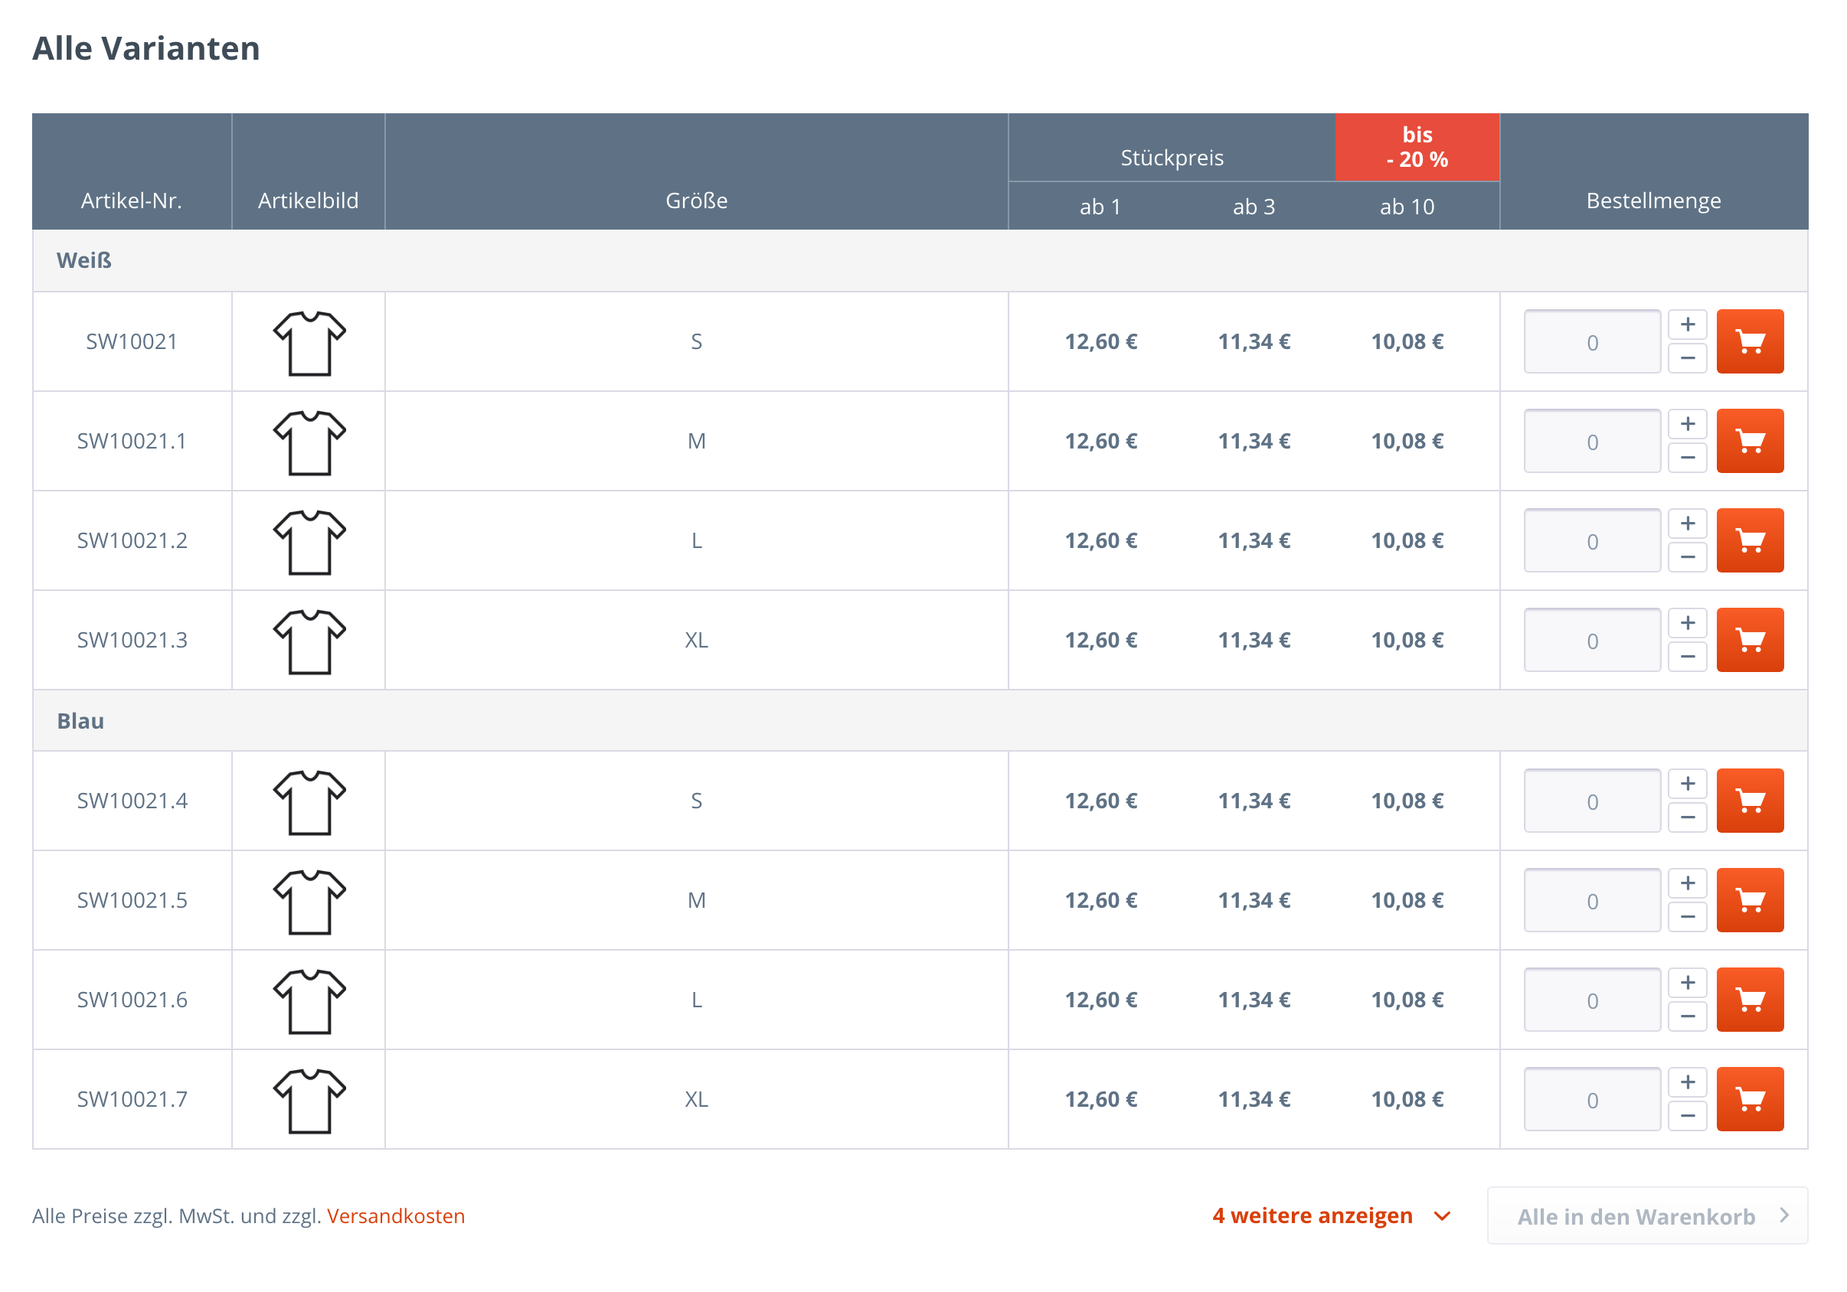Click plus for SW10021.3 quantity
The width and height of the screenshot is (1847, 1292).
[1688, 623]
